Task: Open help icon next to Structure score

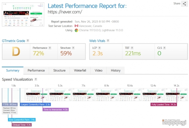Action: (73, 48)
